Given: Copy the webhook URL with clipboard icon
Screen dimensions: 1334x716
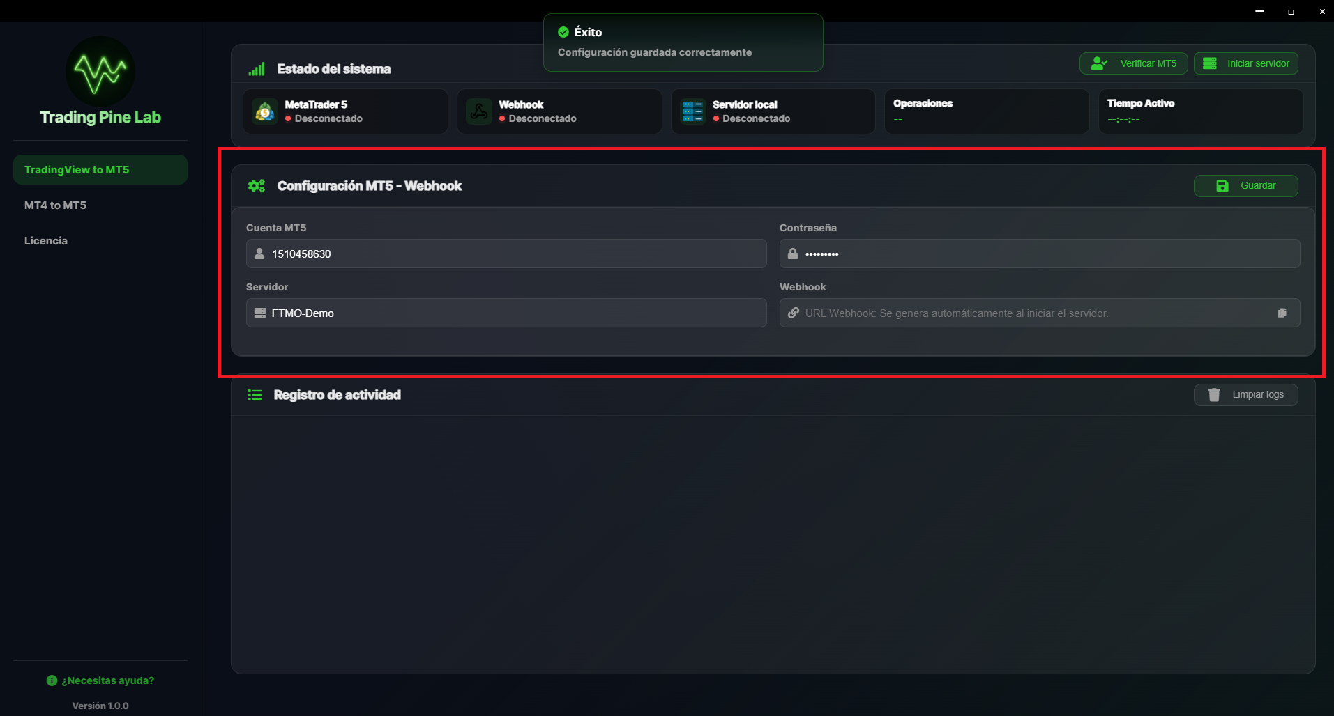Looking at the screenshot, I should pyautogui.click(x=1282, y=313).
